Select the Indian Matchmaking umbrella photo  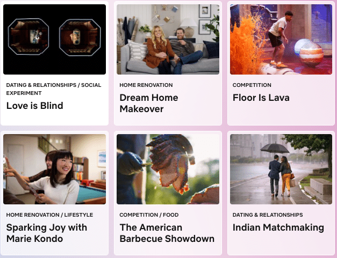coord(281,169)
